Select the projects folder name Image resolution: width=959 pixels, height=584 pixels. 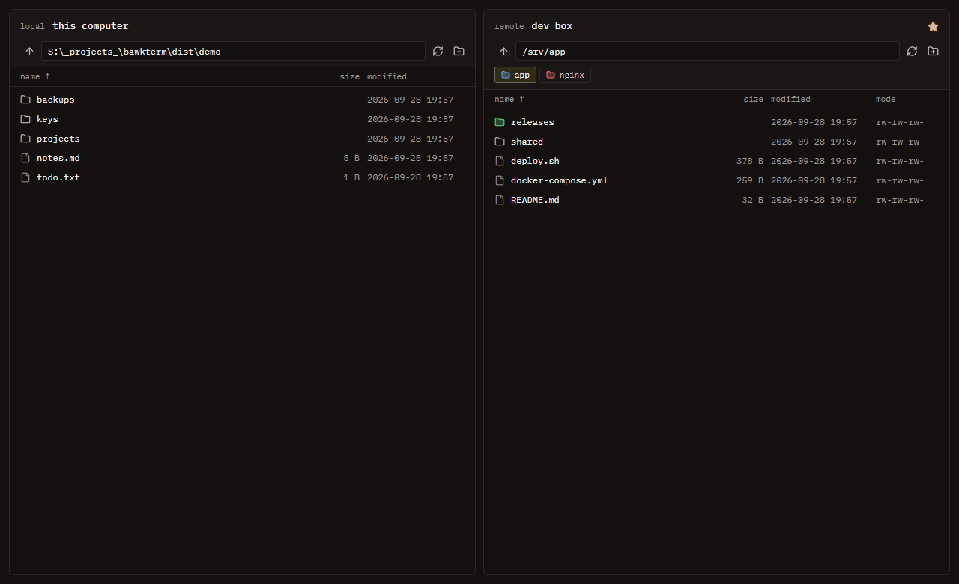pos(58,139)
